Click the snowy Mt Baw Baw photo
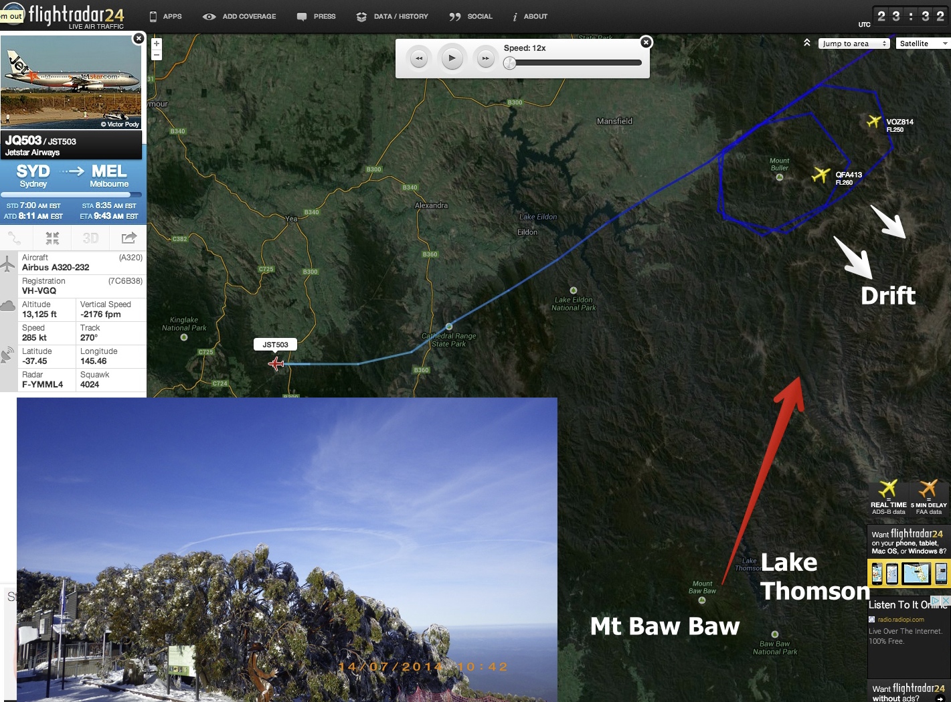This screenshot has width=951, height=702. (x=287, y=549)
